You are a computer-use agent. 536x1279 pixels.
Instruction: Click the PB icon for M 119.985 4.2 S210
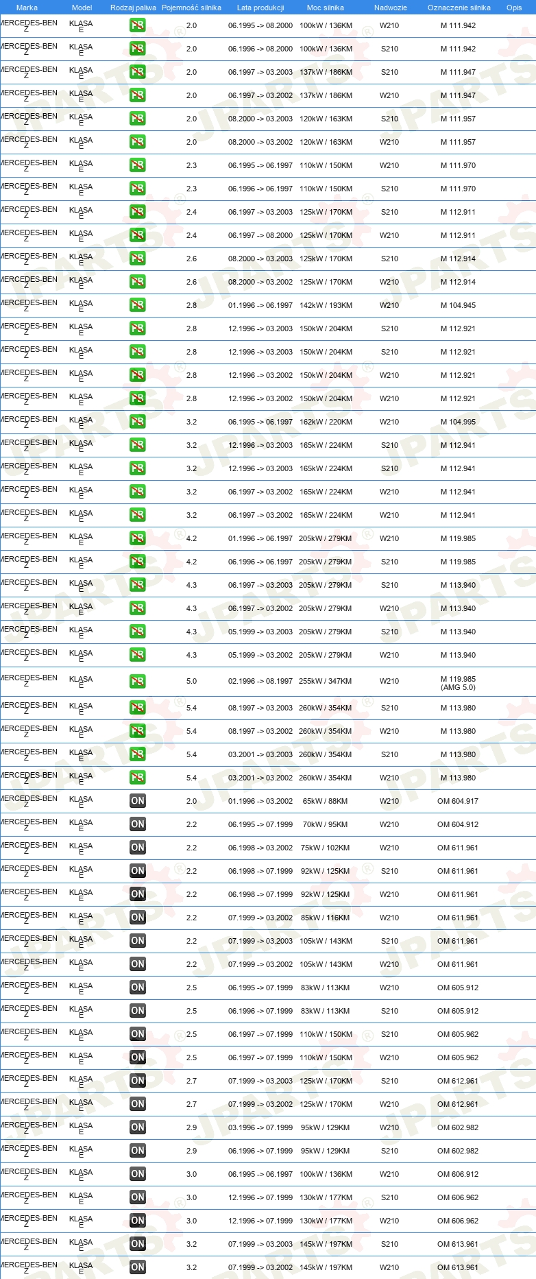click(x=138, y=562)
